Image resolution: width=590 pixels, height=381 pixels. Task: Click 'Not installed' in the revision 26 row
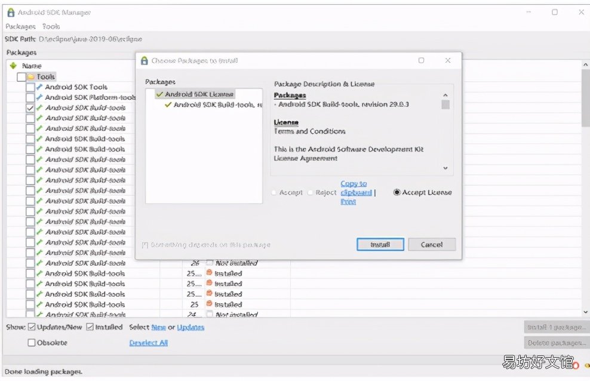(x=236, y=263)
